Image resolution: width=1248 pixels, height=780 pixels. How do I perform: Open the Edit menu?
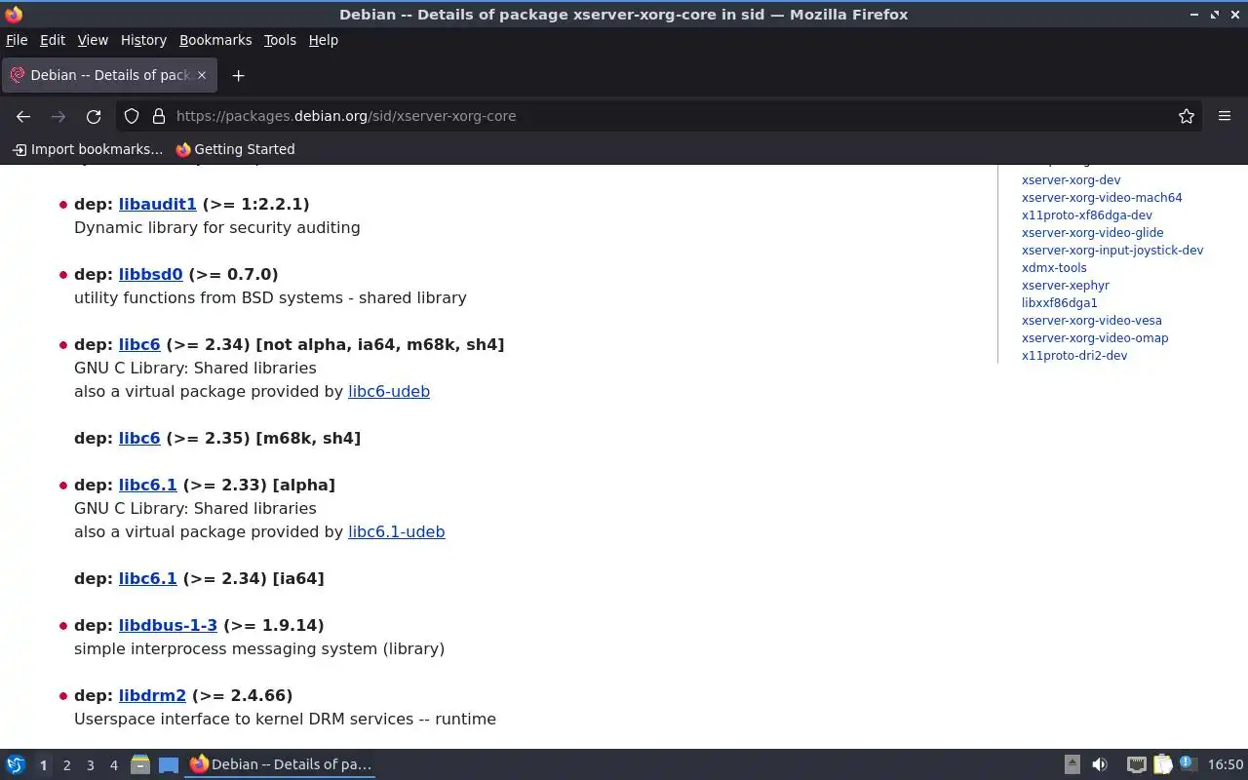point(53,40)
